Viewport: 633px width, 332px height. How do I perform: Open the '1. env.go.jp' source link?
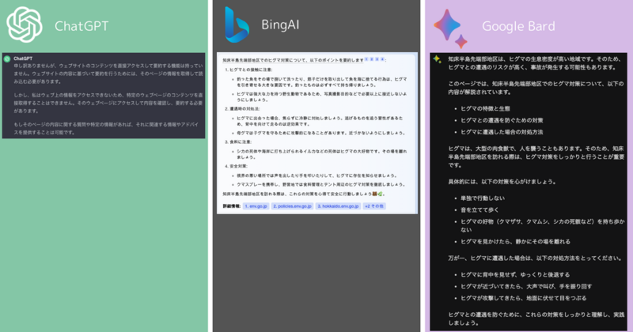[256, 206]
